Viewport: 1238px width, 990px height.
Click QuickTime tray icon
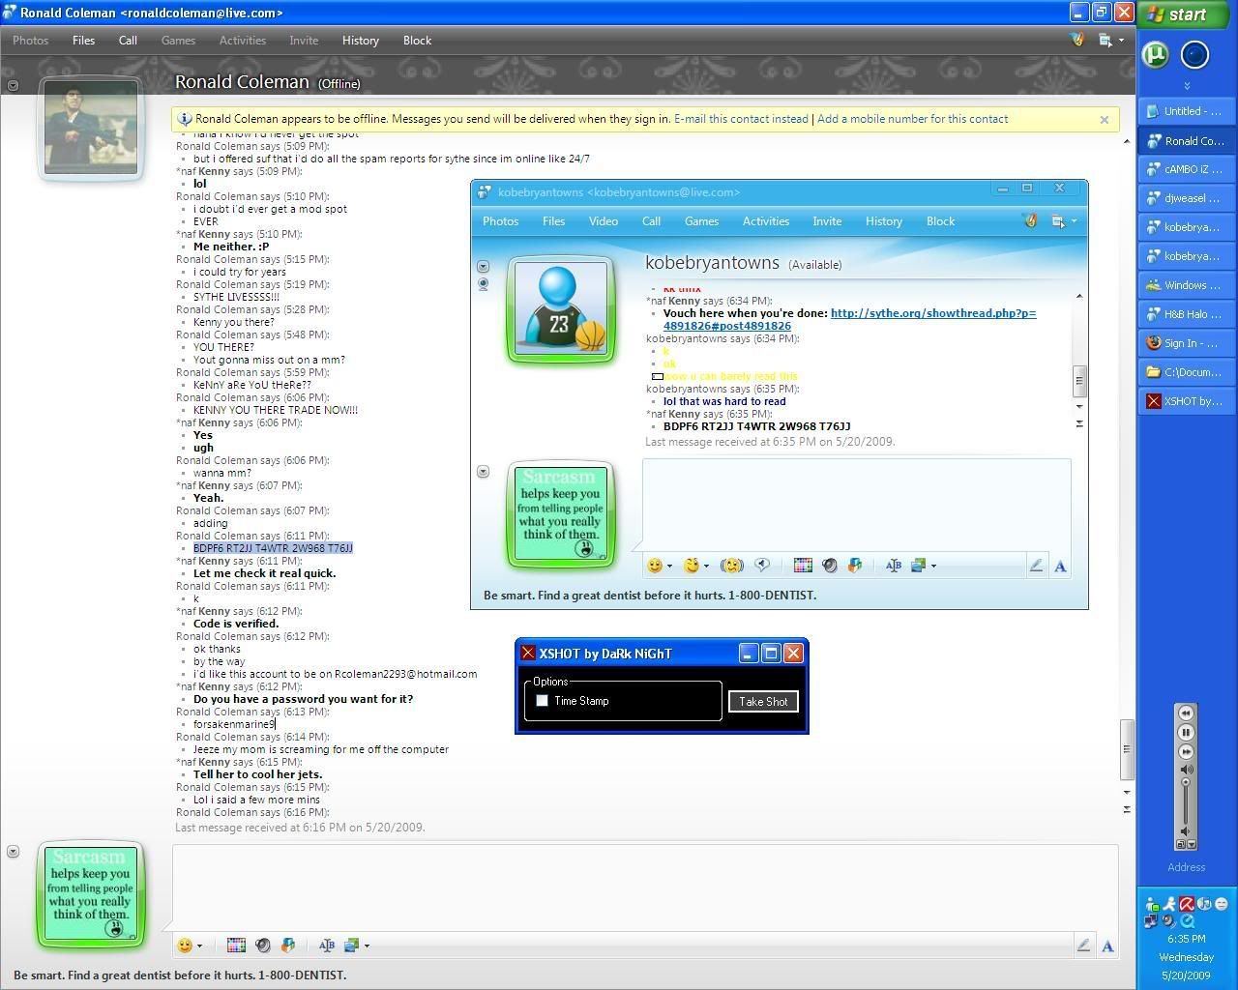[1187, 920]
